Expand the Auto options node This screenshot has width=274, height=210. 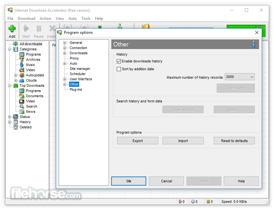(65, 63)
